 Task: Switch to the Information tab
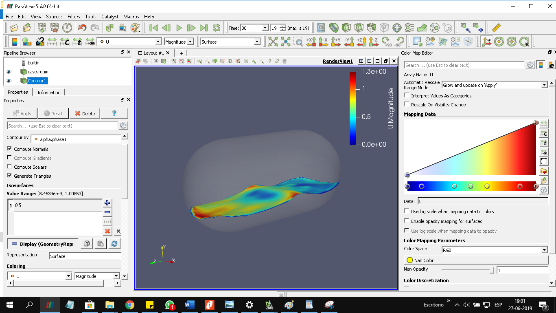tap(49, 93)
